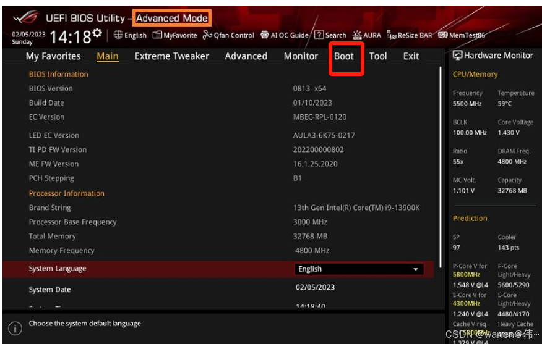The image size is (542, 344).
Task: Click the Build Date value 01/10/2023
Action: point(312,103)
